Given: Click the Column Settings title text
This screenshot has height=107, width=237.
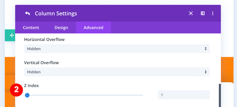Looking at the screenshot, I should tap(56, 13).
